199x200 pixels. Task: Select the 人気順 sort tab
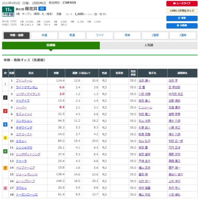point(149,45)
